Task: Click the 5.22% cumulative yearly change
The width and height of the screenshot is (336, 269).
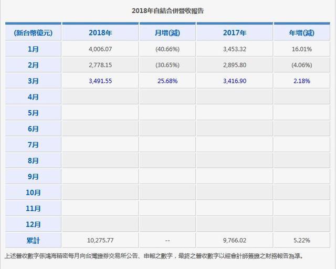Action: point(301,240)
